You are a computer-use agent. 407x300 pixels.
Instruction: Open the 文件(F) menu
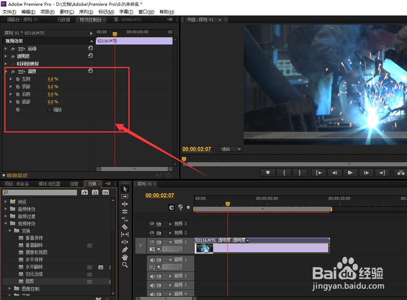9,12
